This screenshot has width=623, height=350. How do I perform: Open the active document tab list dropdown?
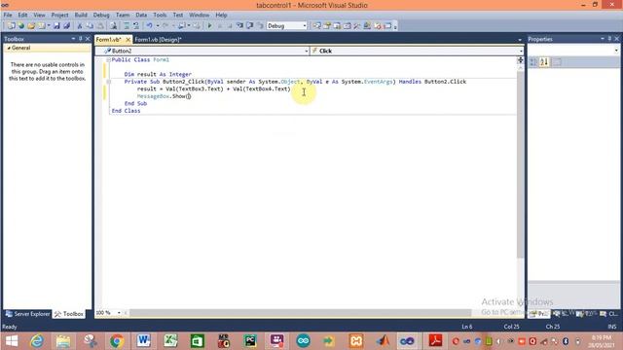pos(520,40)
